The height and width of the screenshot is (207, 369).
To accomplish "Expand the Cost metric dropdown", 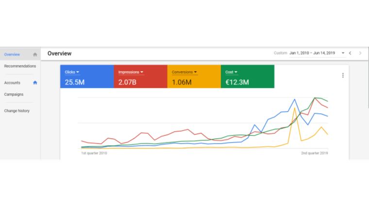I will coord(236,72).
